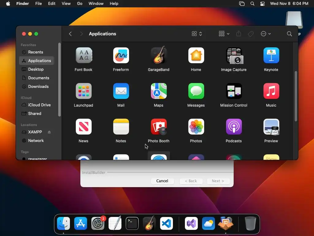The image size is (314, 236).
Task: Open the Font Book app icon
Action: (x=84, y=55)
